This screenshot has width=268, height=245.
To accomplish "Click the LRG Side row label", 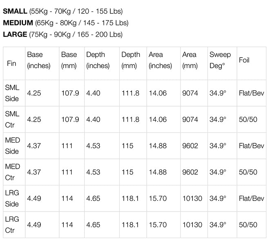I will (12, 198).
